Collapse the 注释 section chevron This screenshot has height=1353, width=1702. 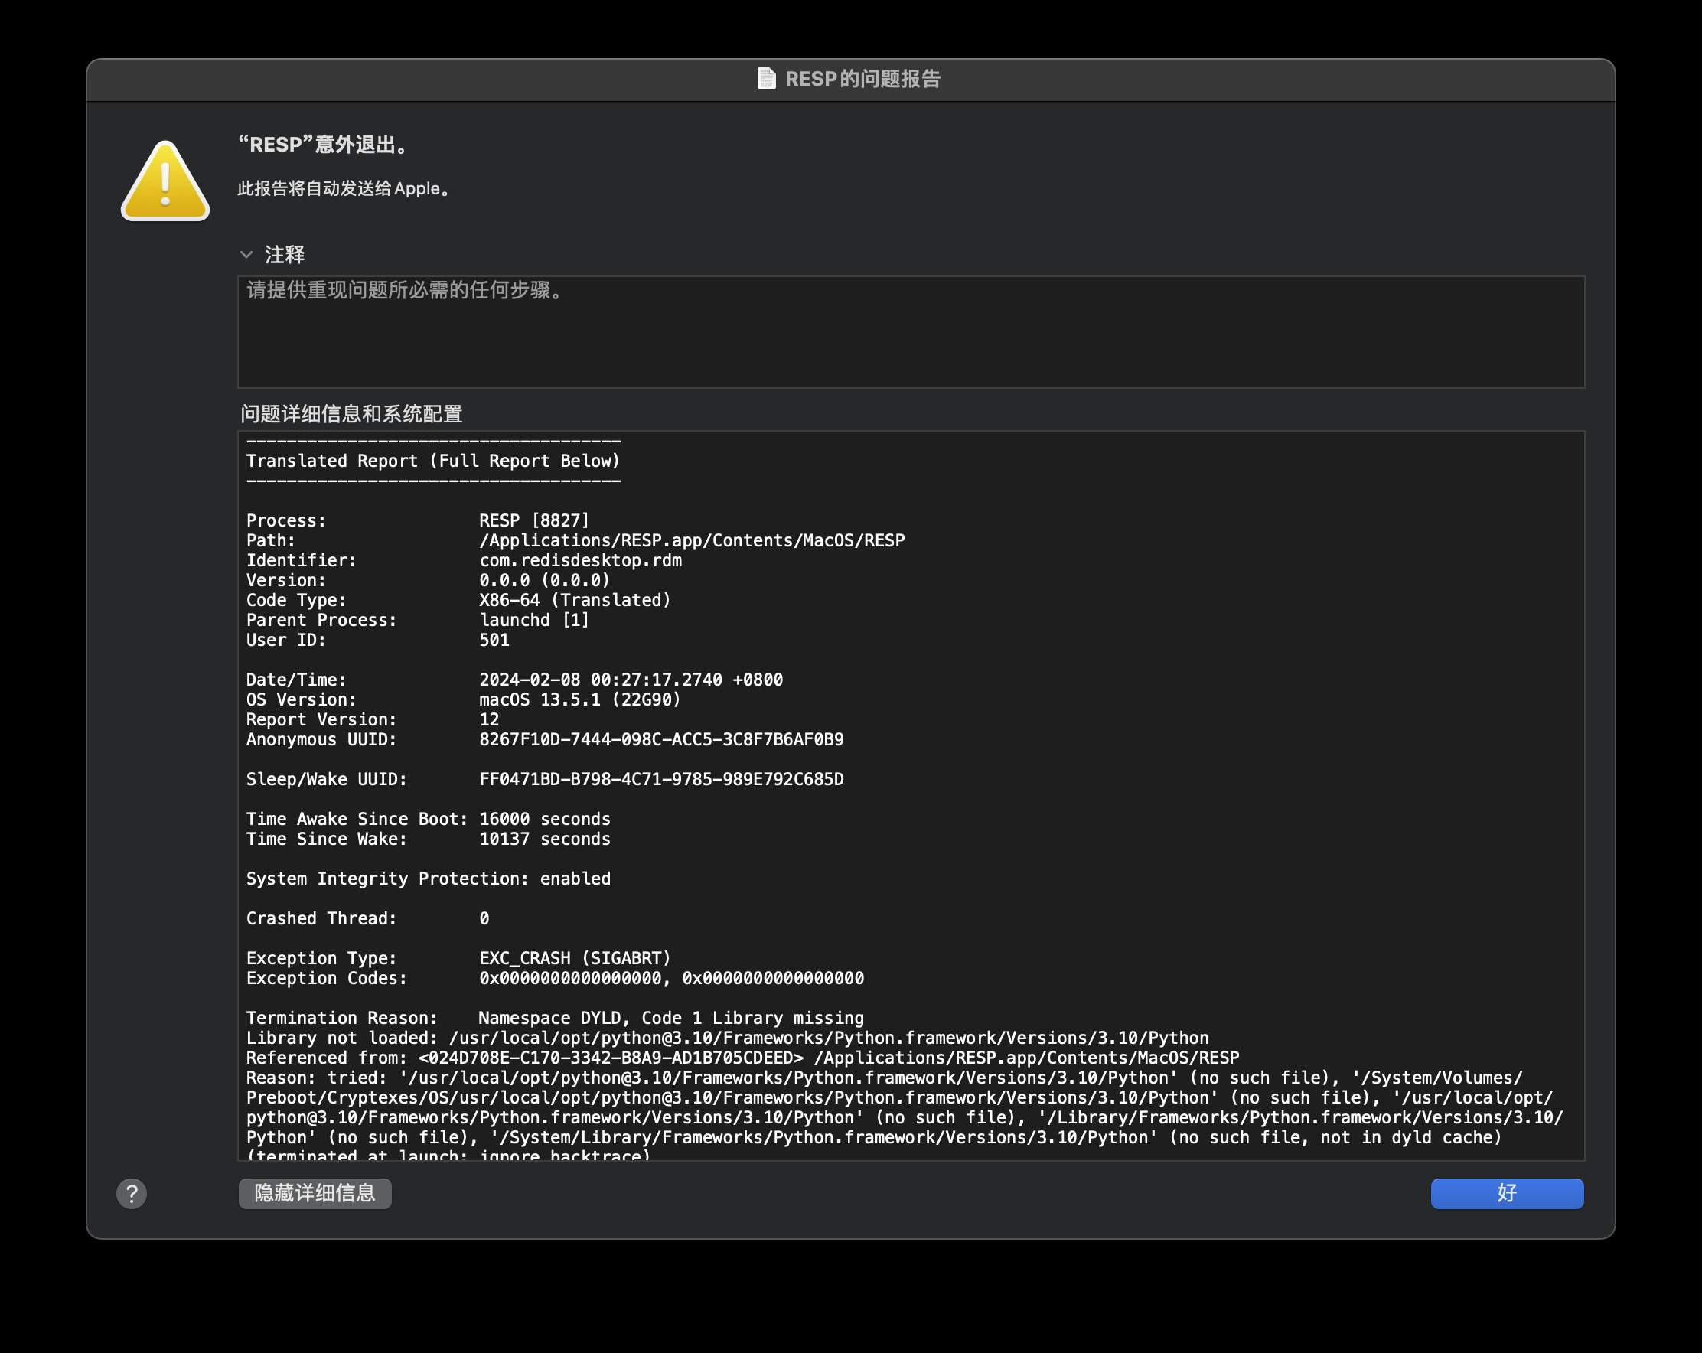click(246, 254)
